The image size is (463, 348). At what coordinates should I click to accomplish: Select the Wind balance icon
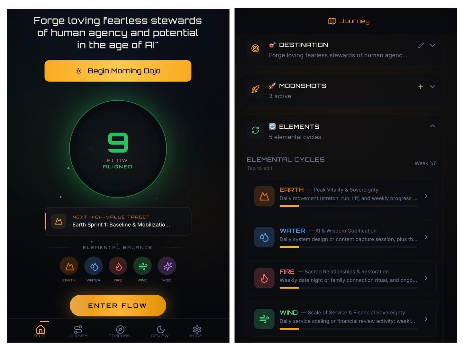pyautogui.click(x=142, y=266)
